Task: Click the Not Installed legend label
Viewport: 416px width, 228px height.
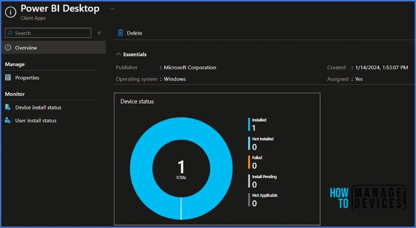Action: coord(263,139)
